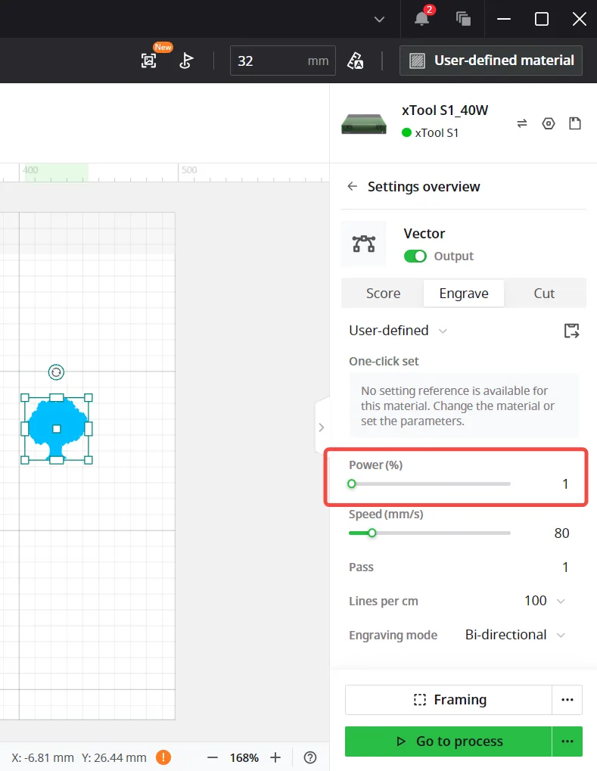Click the switch device arrows icon
597x771 pixels.
(522, 123)
